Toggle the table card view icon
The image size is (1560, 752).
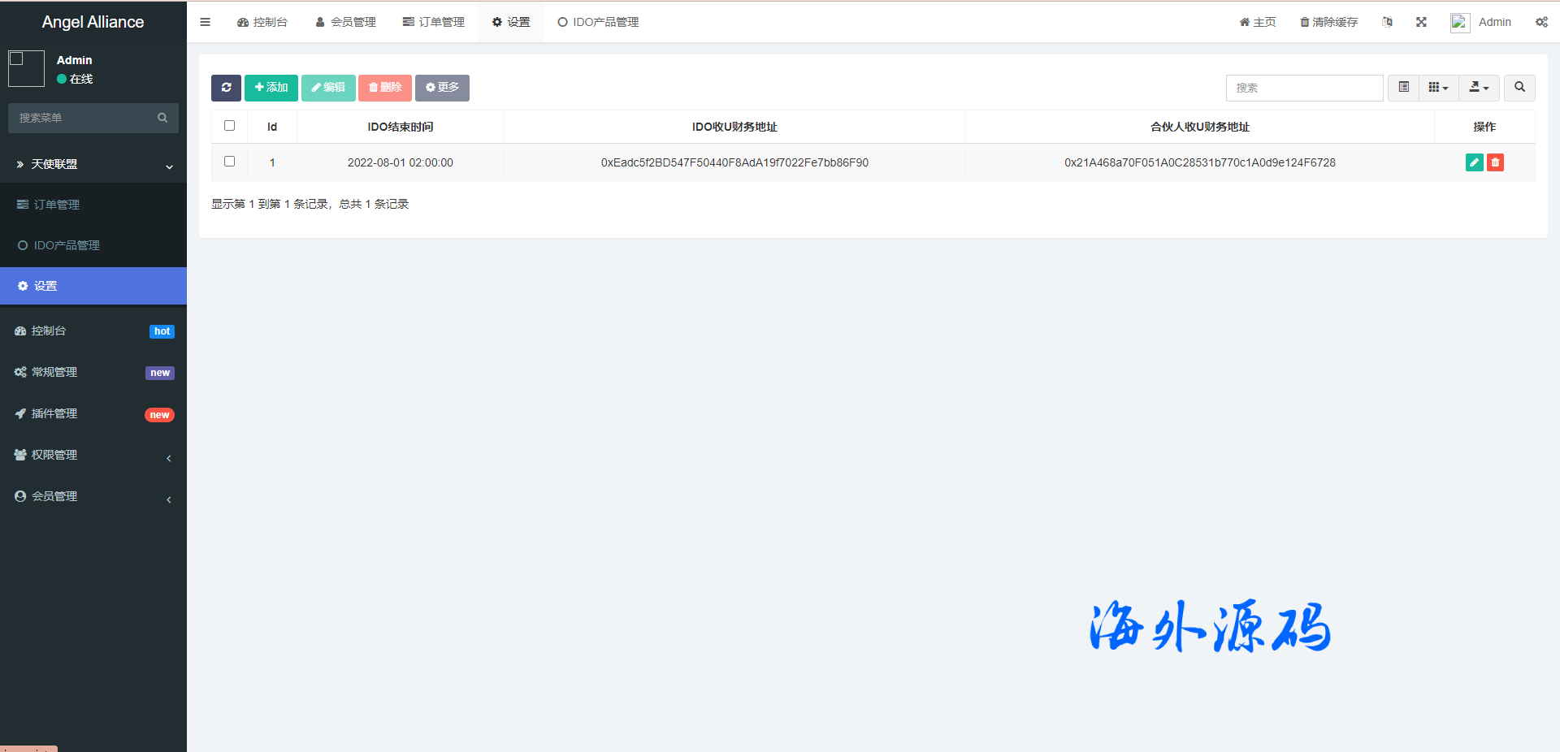click(1403, 88)
